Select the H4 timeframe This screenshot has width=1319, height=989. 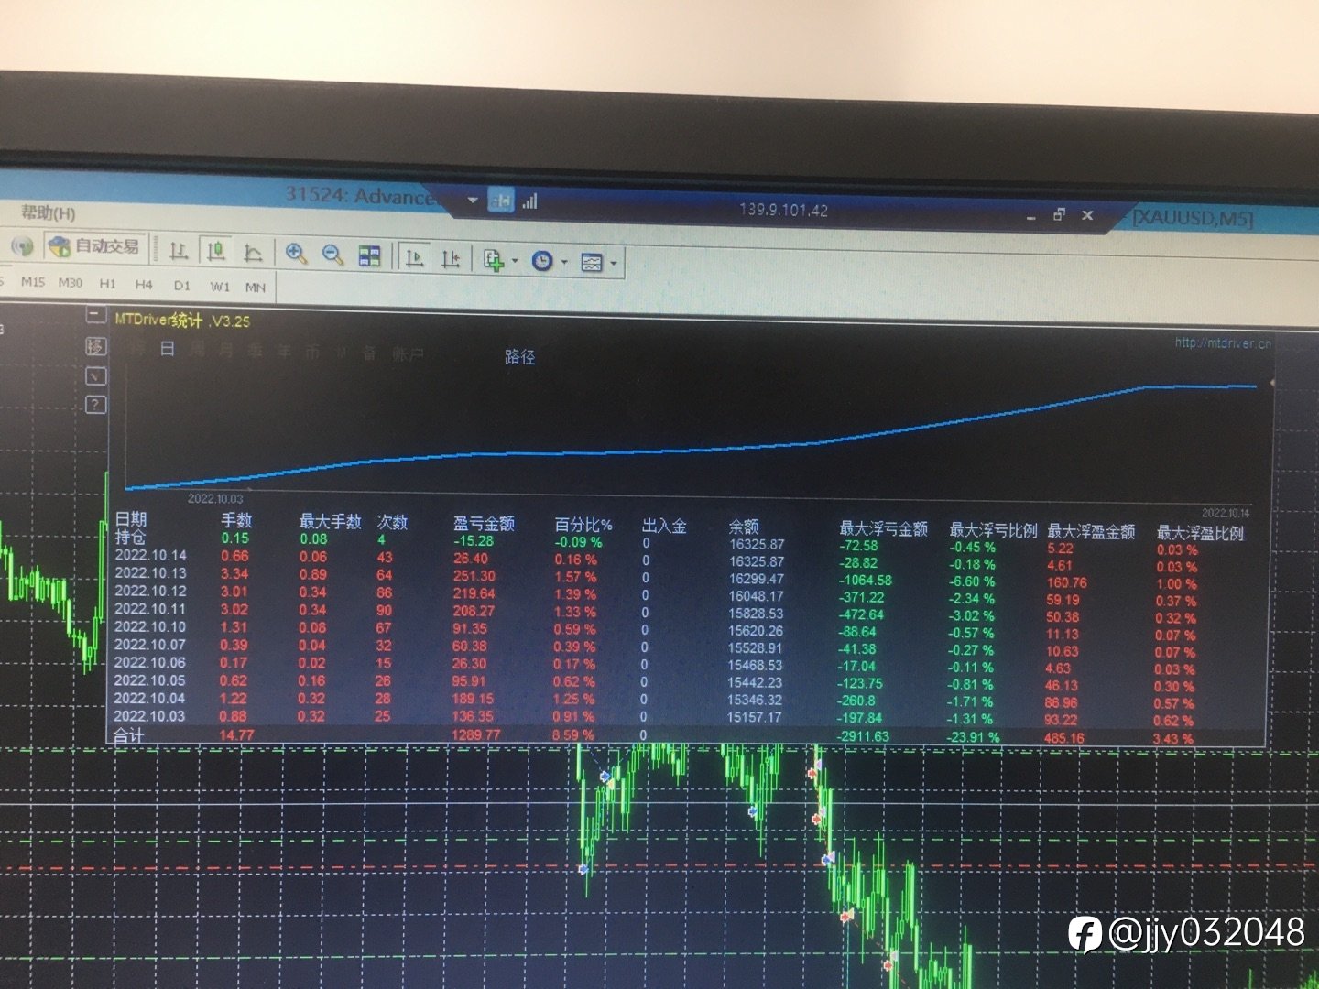pyautogui.click(x=144, y=285)
